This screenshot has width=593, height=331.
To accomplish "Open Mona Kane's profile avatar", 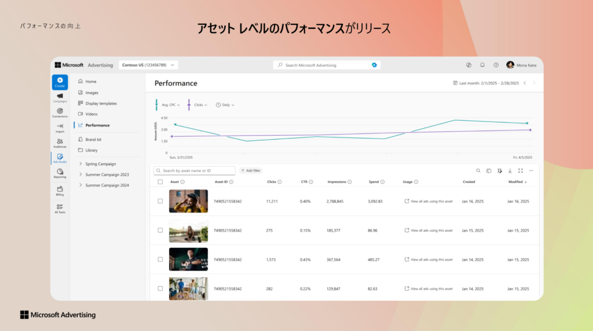I will pyautogui.click(x=510, y=65).
